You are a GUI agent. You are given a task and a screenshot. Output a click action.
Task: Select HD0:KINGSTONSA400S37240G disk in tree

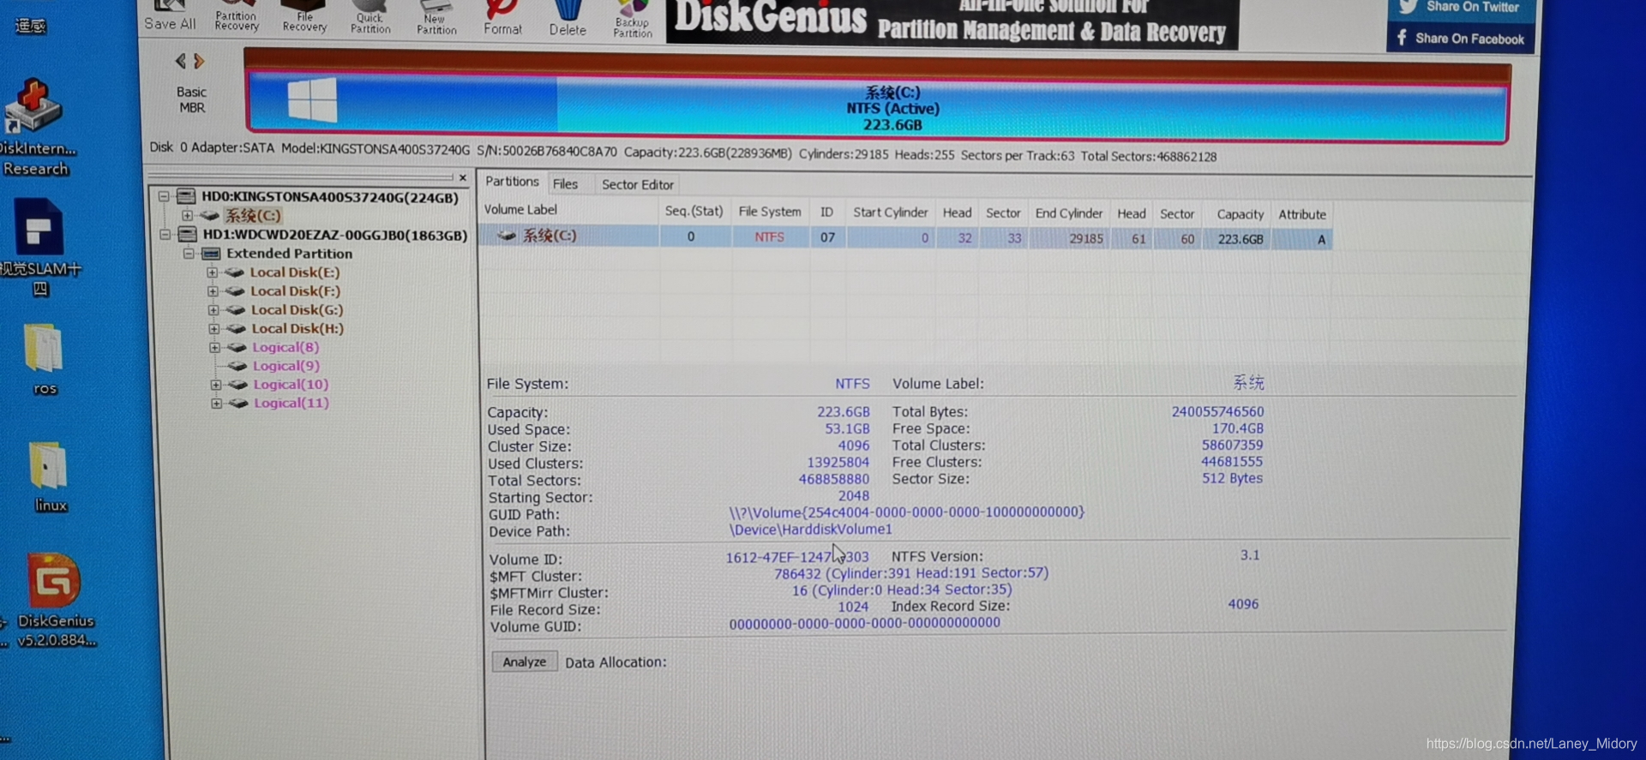pyautogui.click(x=329, y=197)
